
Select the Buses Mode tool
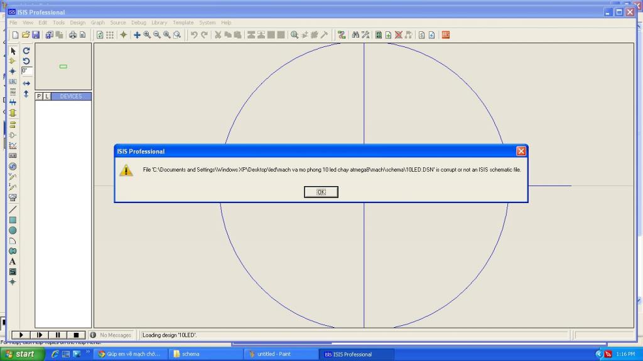(x=13, y=102)
